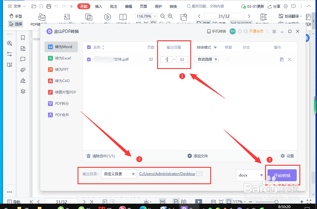Open the layers panel in sidebar
Viewport: 317px width, 209px height.
tap(23, 91)
